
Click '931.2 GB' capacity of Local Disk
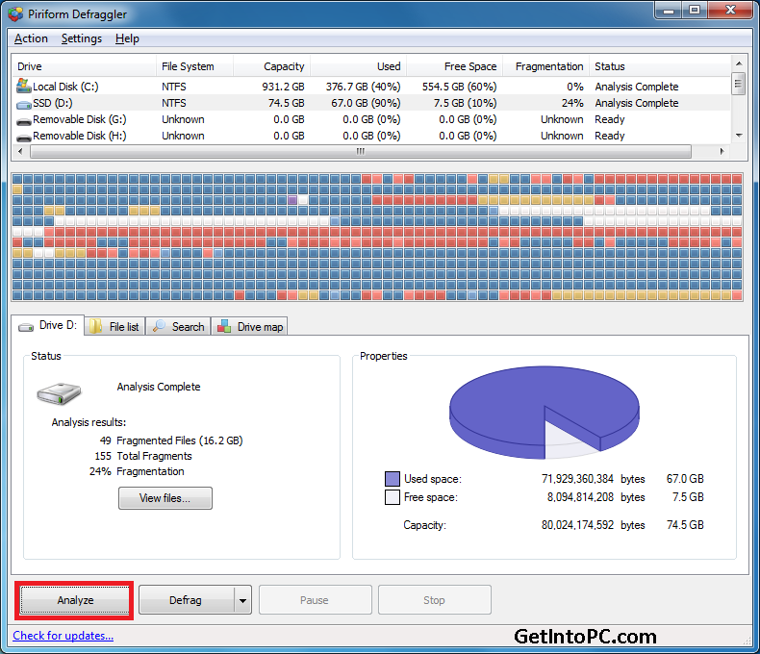click(x=283, y=87)
